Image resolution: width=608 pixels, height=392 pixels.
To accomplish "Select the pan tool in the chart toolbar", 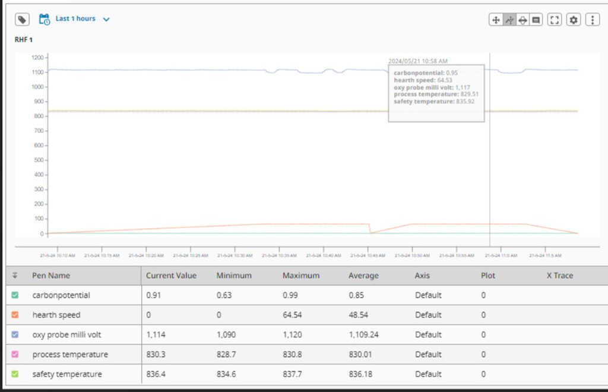I will pos(496,20).
